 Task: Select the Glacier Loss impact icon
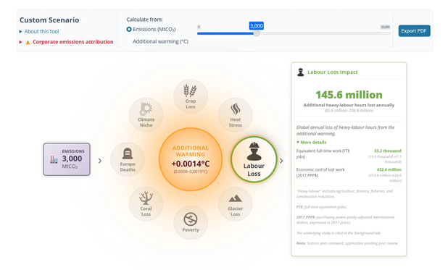pyautogui.click(x=235, y=204)
